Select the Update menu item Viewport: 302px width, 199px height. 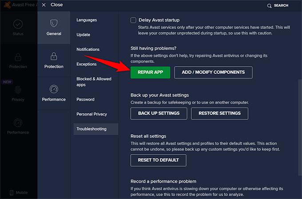coord(83,34)
